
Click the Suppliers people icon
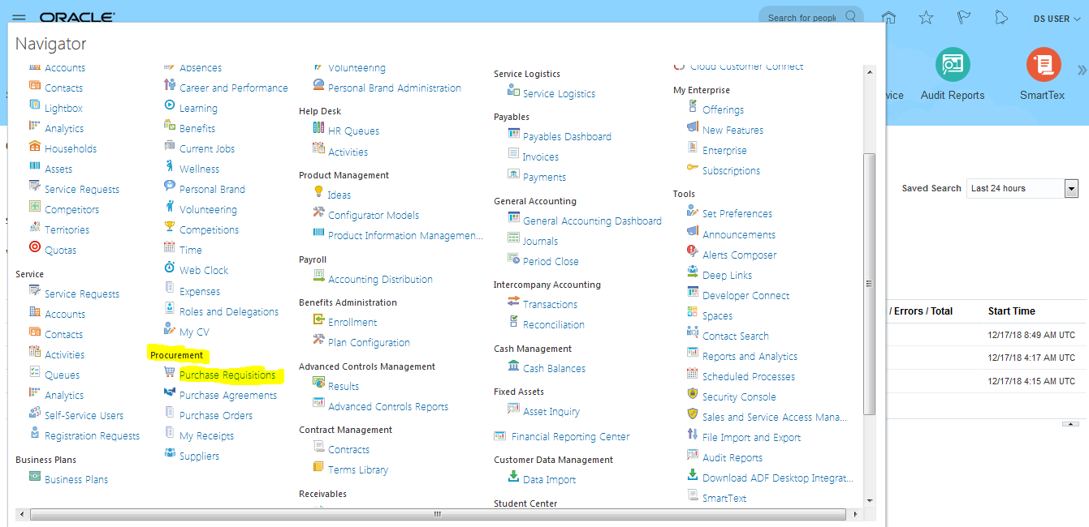[x=169, y=454]
